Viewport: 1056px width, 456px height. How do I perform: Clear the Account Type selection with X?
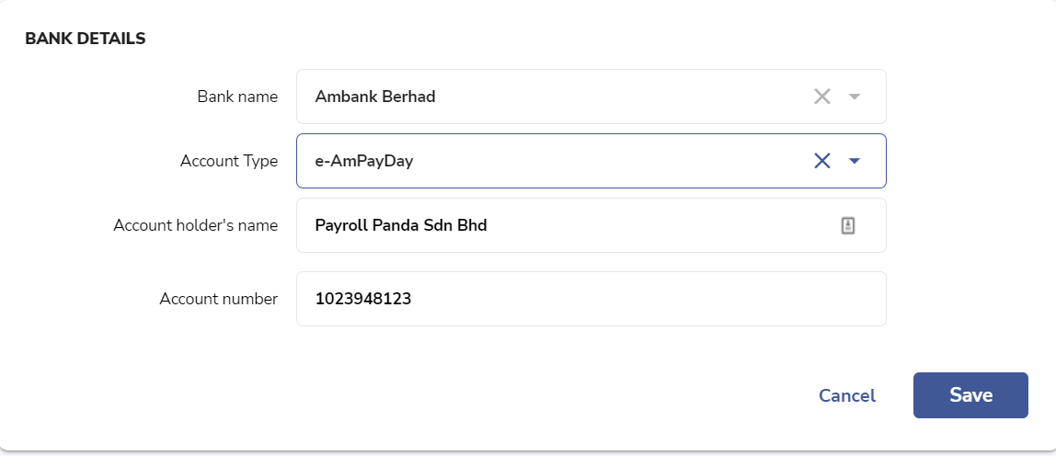pos(821,160)
